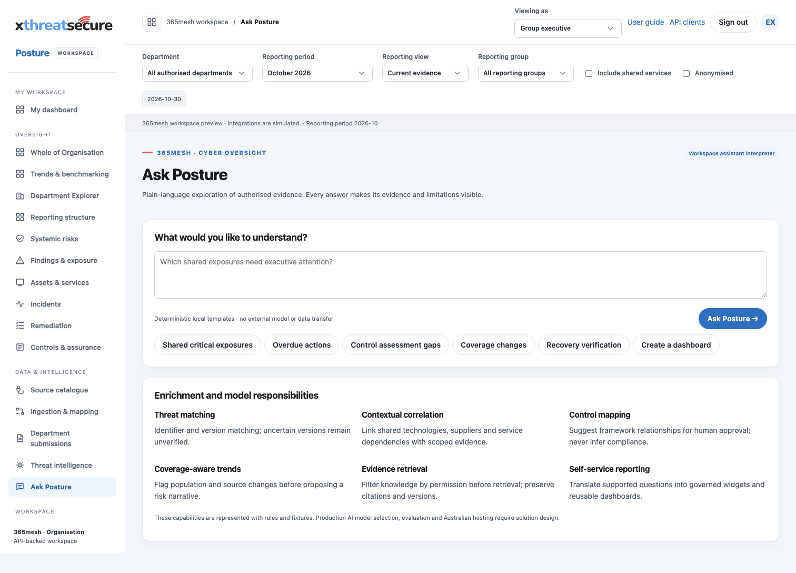Click the My dashboard grid icon

pyautogui.click(x=20, y=110)
